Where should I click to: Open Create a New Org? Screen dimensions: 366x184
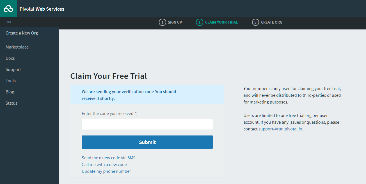(x=22, y=33)
